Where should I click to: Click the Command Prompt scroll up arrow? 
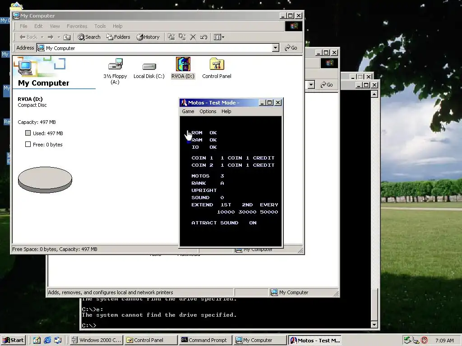point(374,94)
